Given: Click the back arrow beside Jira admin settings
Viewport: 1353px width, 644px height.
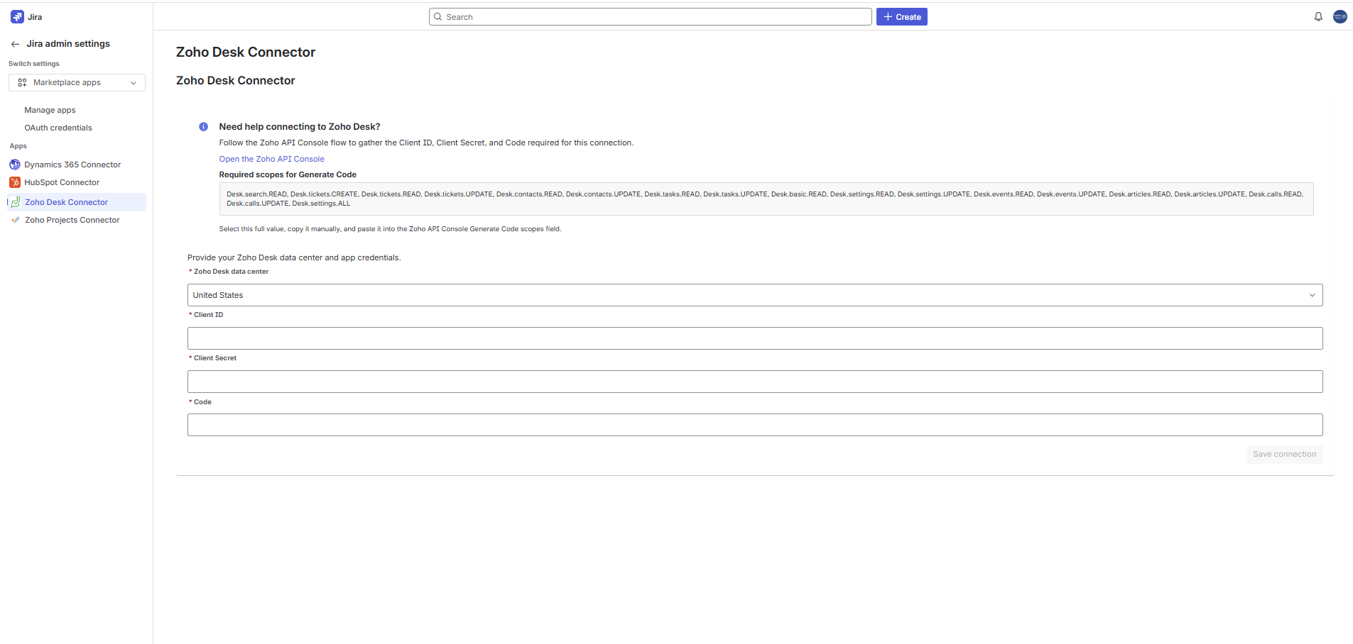Looking at the screenshot, I should click(x=14, y=44).
